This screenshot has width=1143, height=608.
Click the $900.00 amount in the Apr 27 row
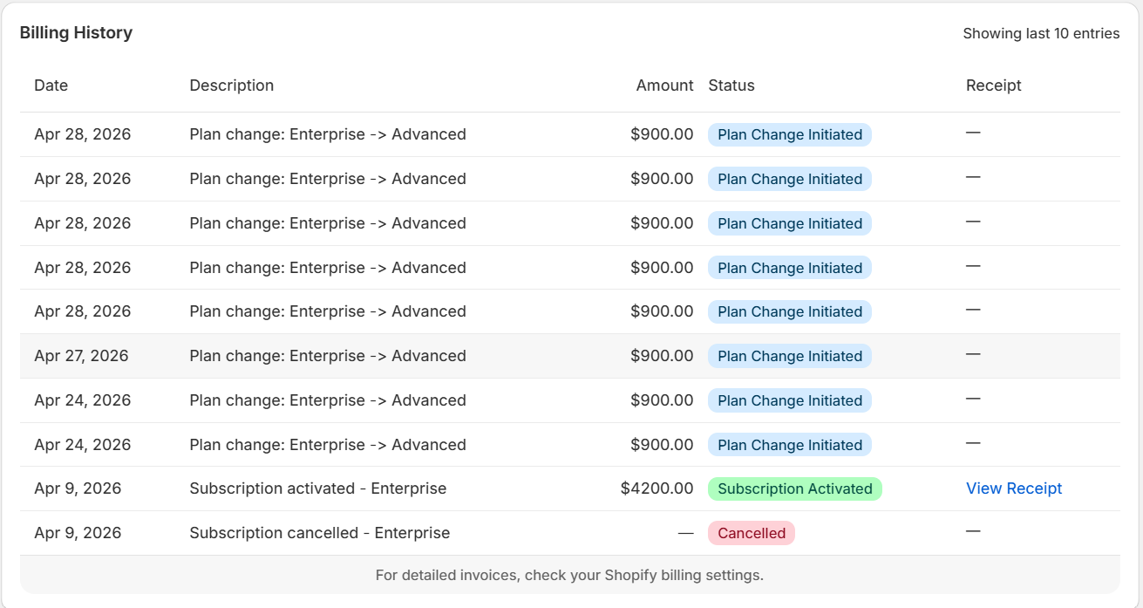point(662,356)
